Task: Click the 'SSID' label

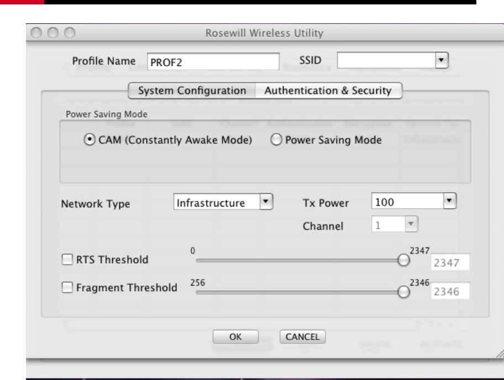Action: coord(310,60)
